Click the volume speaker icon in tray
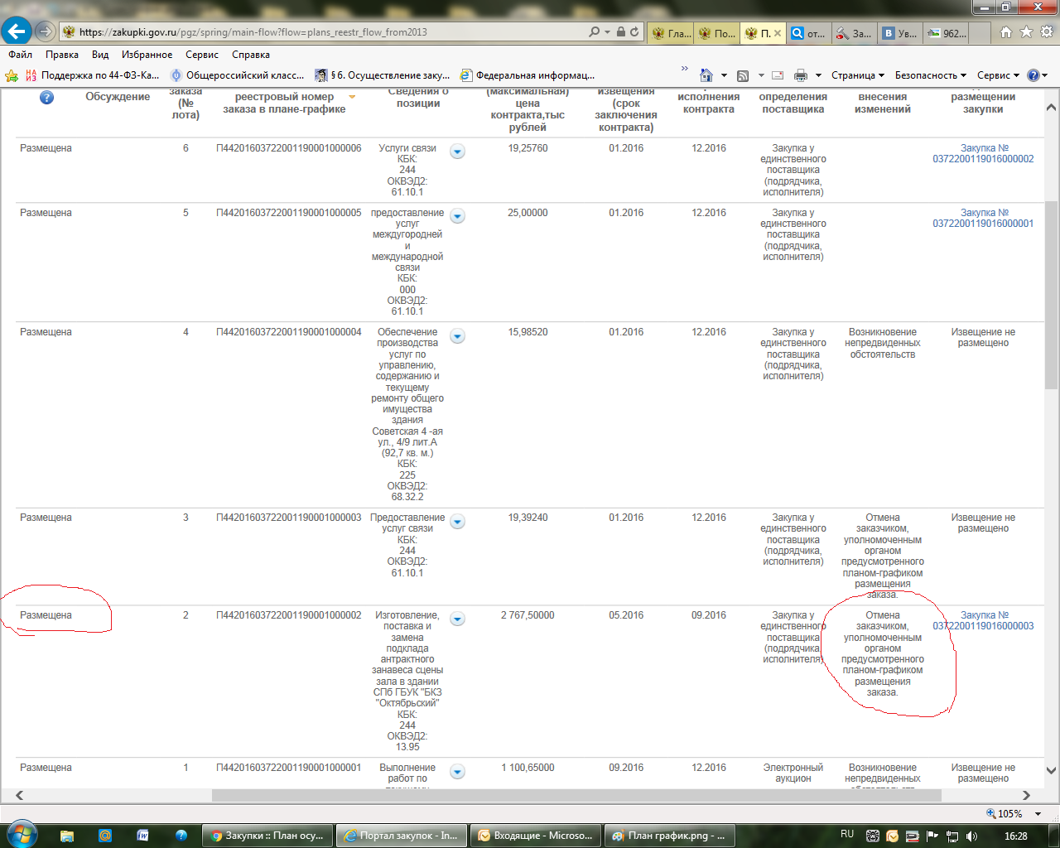This screenshot has width=1060, height=848. click(971, 836)
